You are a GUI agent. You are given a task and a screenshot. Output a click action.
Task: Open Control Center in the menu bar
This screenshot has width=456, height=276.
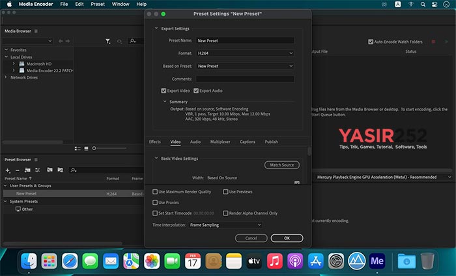435,5
